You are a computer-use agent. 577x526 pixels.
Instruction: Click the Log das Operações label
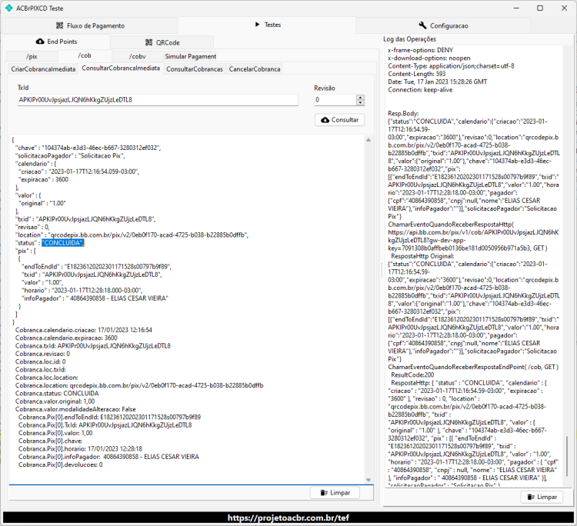[409, 39]
